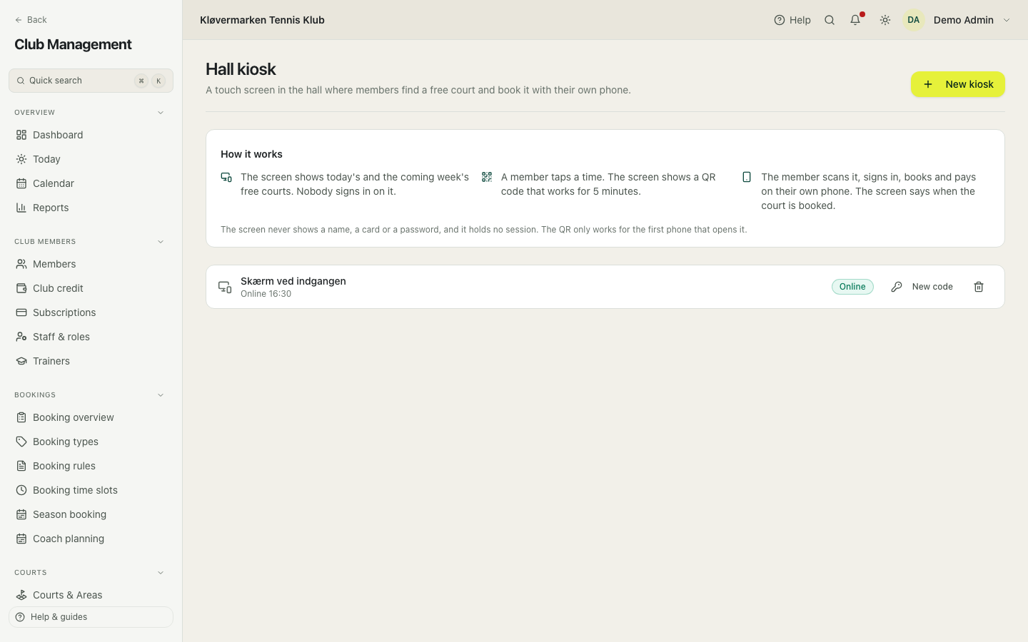This screenshot has height=642, width=1028.
Task: Open the Calendar page
Action: (x=91, y=183)
